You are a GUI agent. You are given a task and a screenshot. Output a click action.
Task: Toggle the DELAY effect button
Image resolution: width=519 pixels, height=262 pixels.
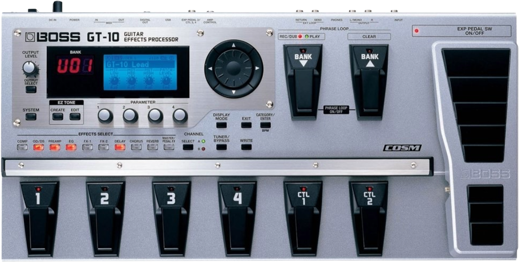120,147
